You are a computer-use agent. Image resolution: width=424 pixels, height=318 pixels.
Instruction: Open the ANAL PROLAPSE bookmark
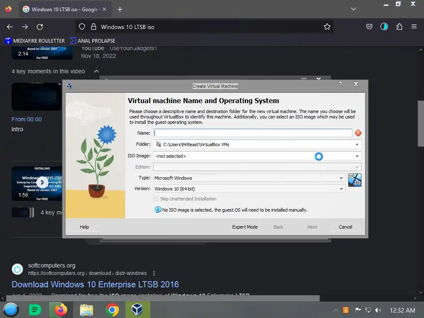[x=92, y=41]
